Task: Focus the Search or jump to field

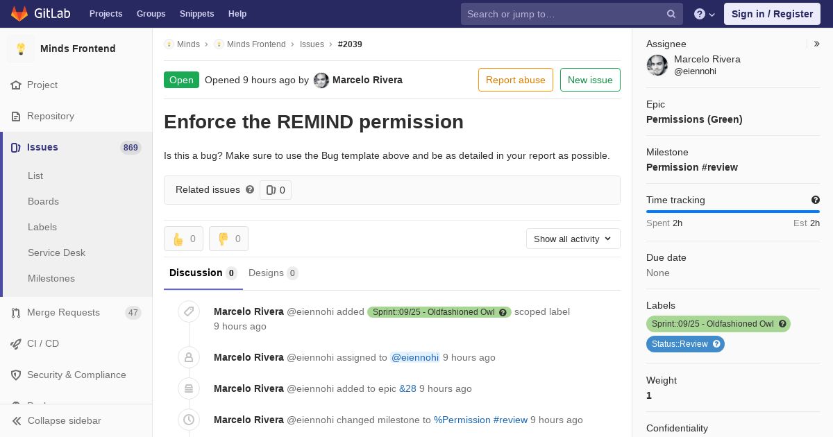Action: point(562,14)
